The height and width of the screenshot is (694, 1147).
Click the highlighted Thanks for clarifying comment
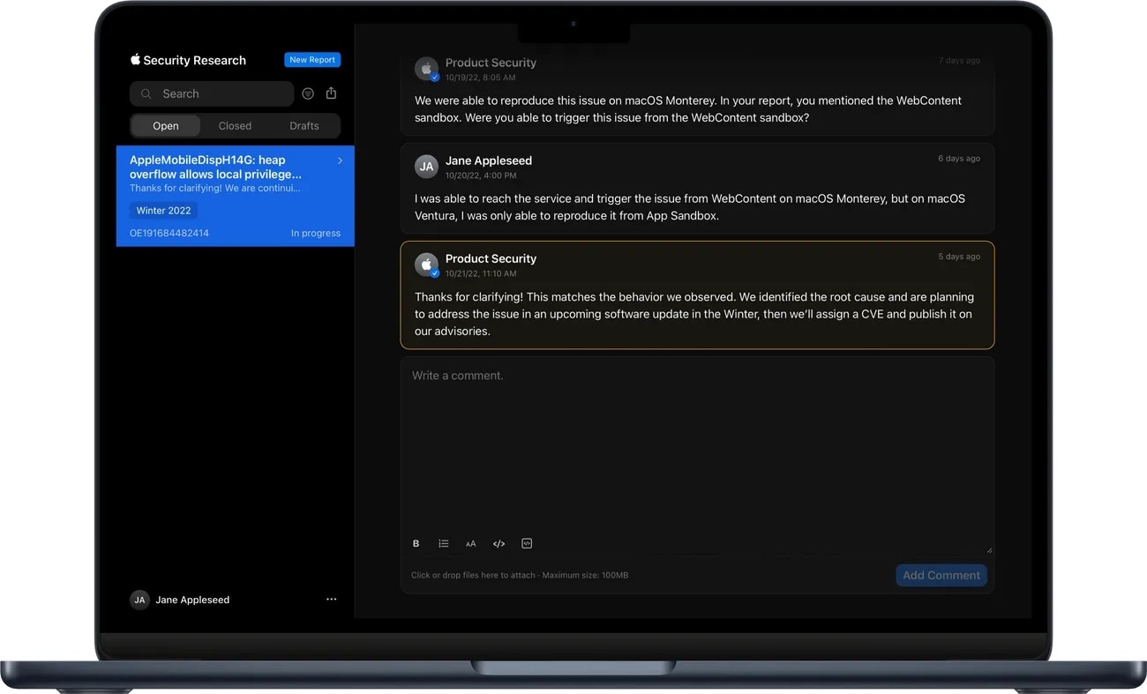tap(697, 295)
